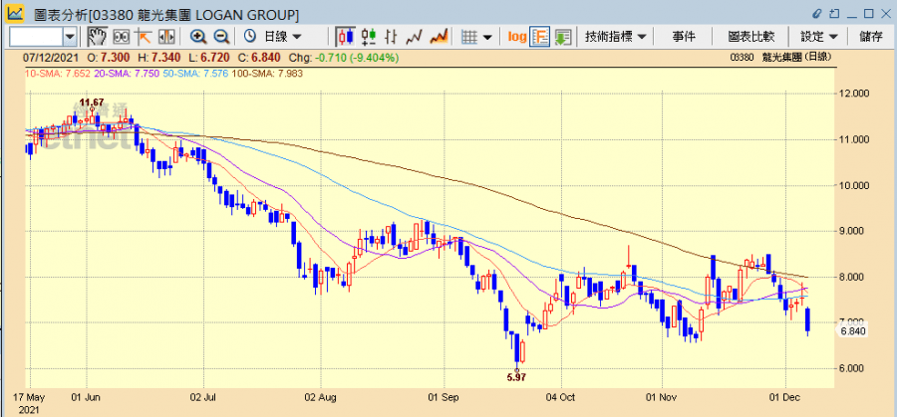Open the stock code dropdown list
Viewport: 897px width, 417px height.
click(70, 36)
